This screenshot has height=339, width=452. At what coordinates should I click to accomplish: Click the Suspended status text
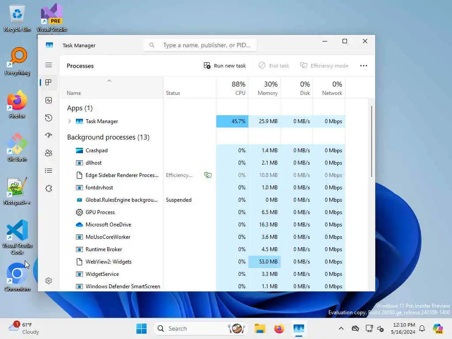pyautogui.click(x=179, y=200)
